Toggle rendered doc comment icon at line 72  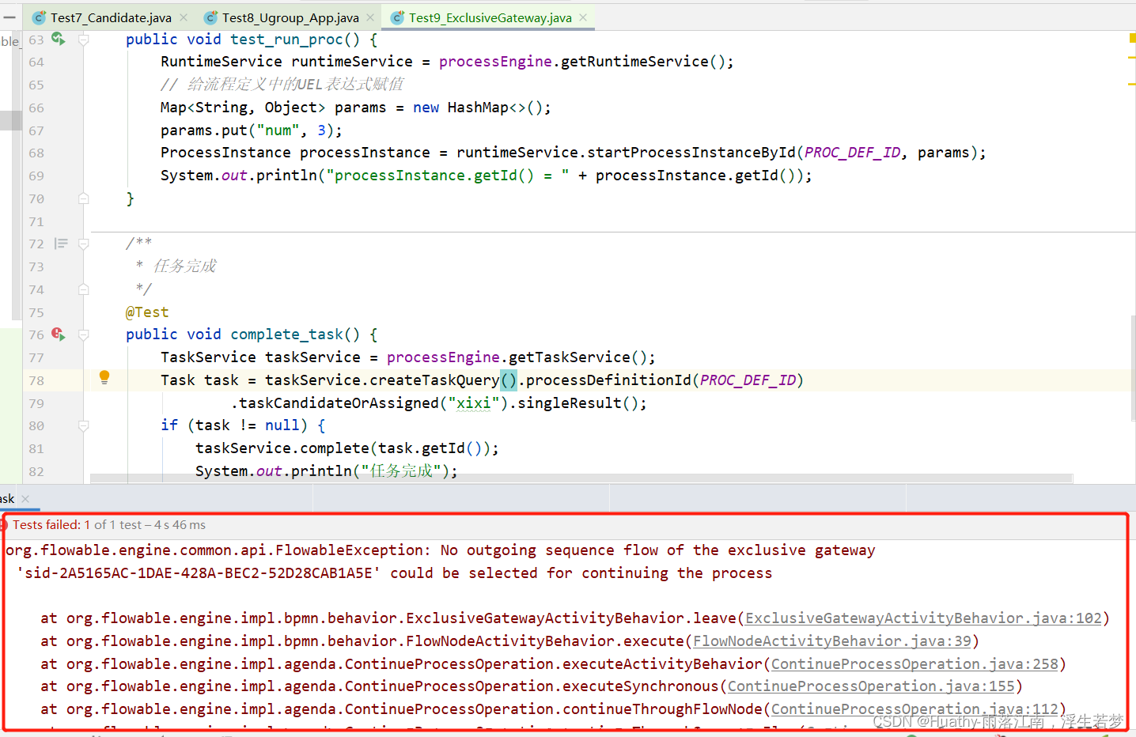[61, 244]
